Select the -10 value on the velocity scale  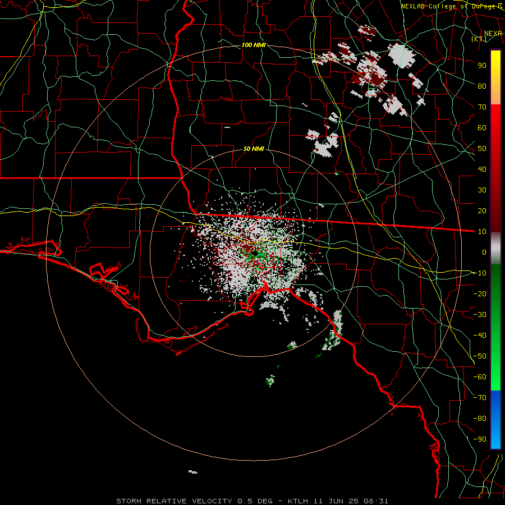tap(480, 273)
